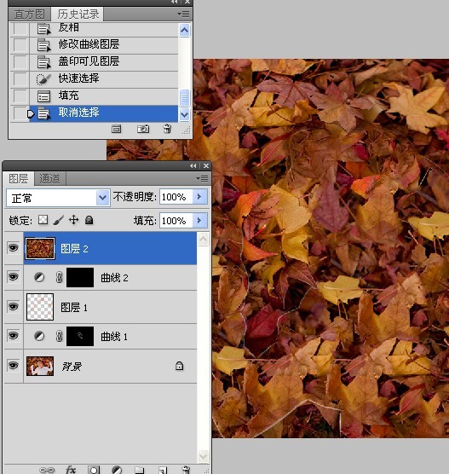The height and width of the screenshot is (474, 449).
Task: Hide the 曲线 2 layer
Action: click(13, 276)
